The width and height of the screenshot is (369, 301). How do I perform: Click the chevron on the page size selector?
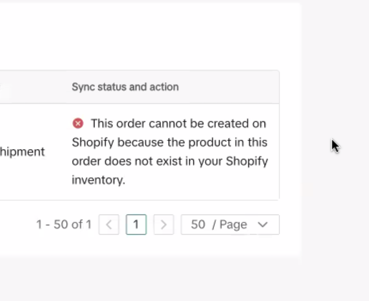coord(263,225)
